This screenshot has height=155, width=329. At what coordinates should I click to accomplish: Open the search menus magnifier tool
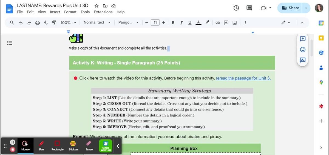[x=12, y=23]
